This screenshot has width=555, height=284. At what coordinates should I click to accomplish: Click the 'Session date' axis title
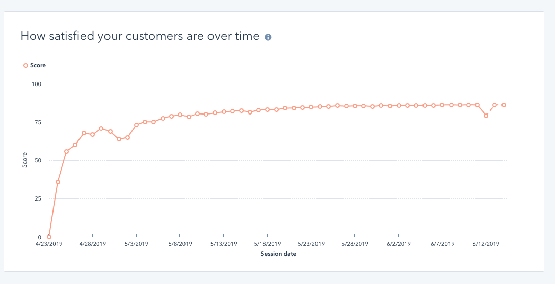coord(278,254)
